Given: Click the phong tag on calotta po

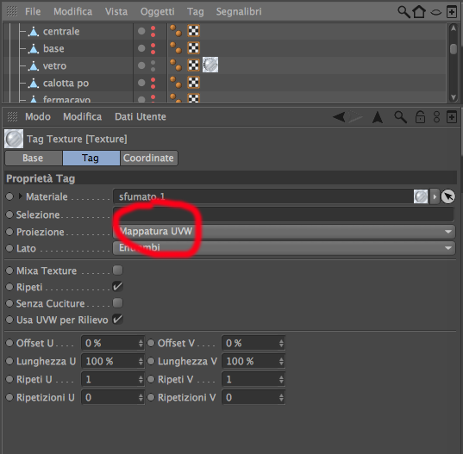Looking at the screenshot, I should [x=176, y=83].
